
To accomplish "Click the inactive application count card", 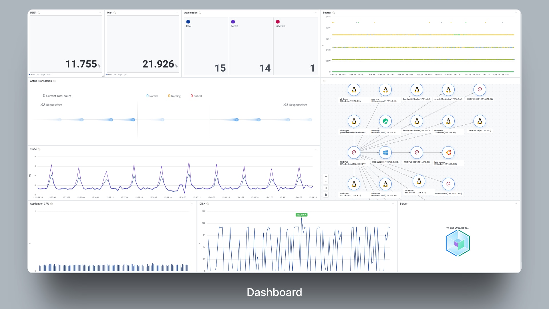I will [295, 46].
